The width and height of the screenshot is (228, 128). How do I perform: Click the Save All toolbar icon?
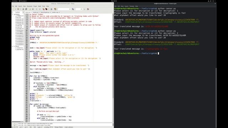[26, 9]
